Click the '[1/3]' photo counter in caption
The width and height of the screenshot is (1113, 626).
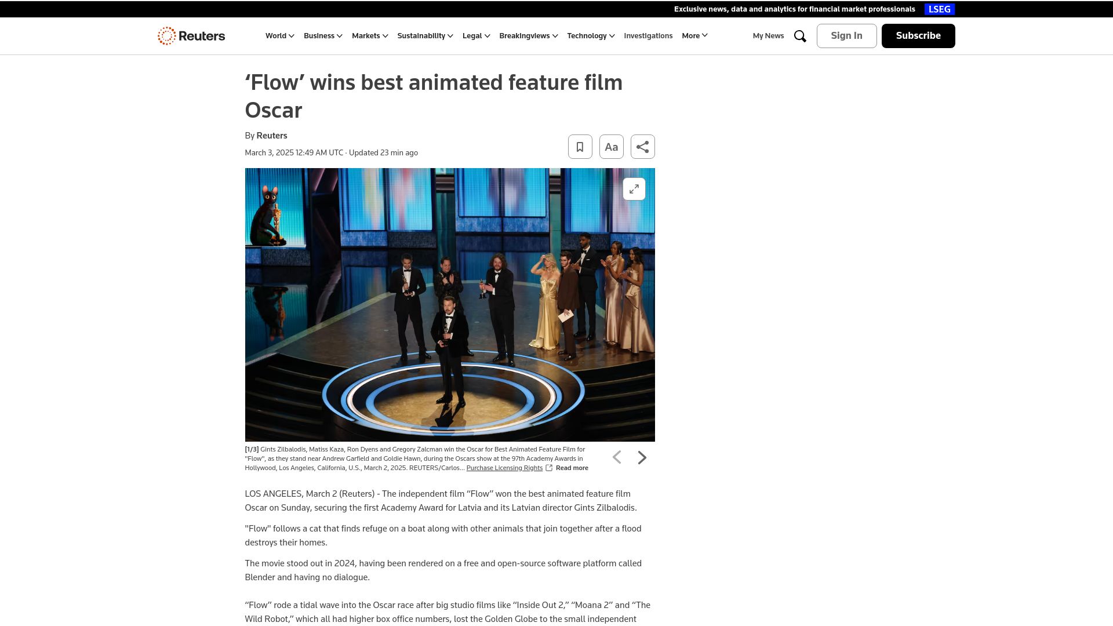coord(252,449)
